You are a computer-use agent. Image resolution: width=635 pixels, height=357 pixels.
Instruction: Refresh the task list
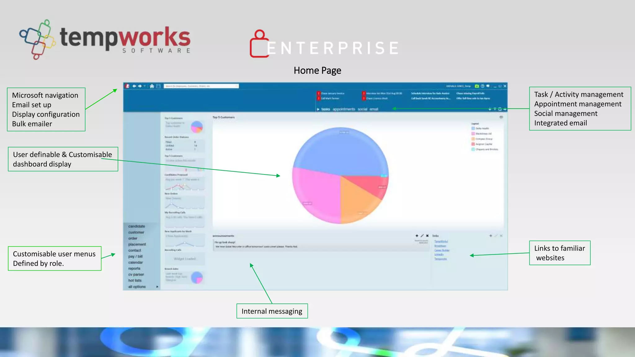tap(500, 109)
